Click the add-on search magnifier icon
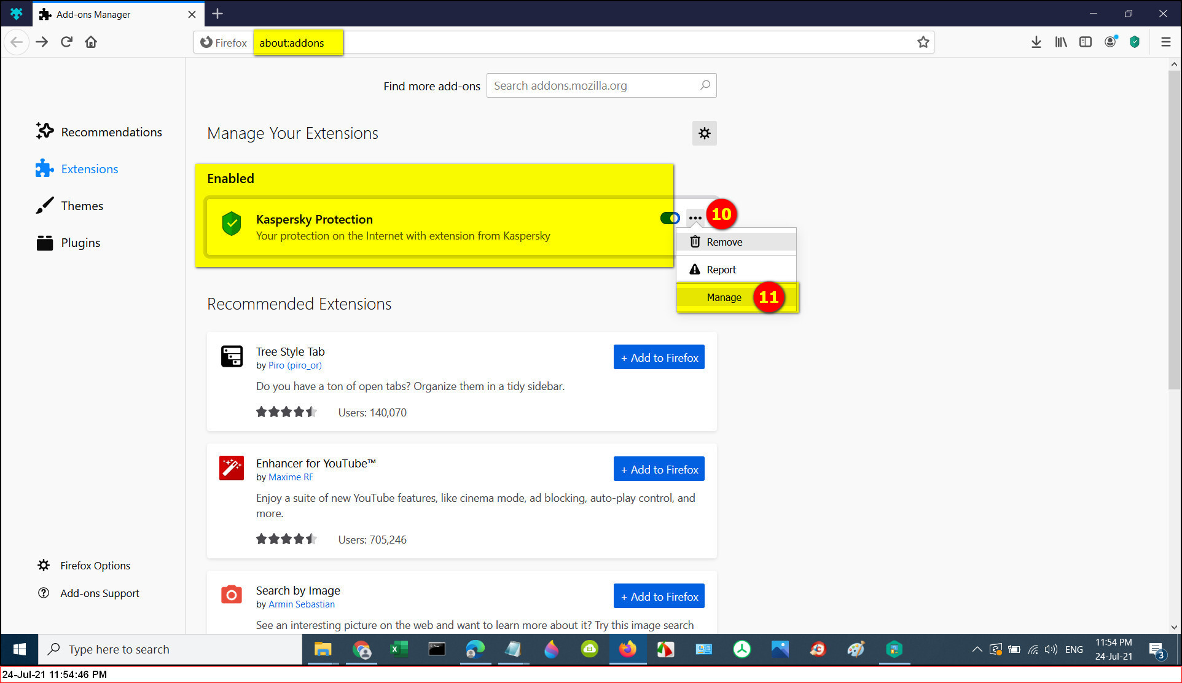This screenshot has width=1182, height=683. (705, 85)
